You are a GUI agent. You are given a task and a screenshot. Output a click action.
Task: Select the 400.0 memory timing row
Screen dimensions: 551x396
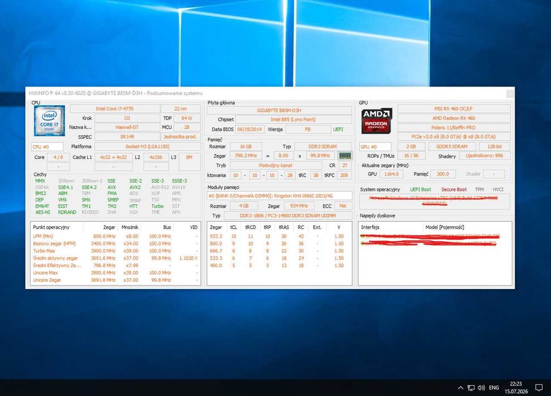tap(279, 265)
